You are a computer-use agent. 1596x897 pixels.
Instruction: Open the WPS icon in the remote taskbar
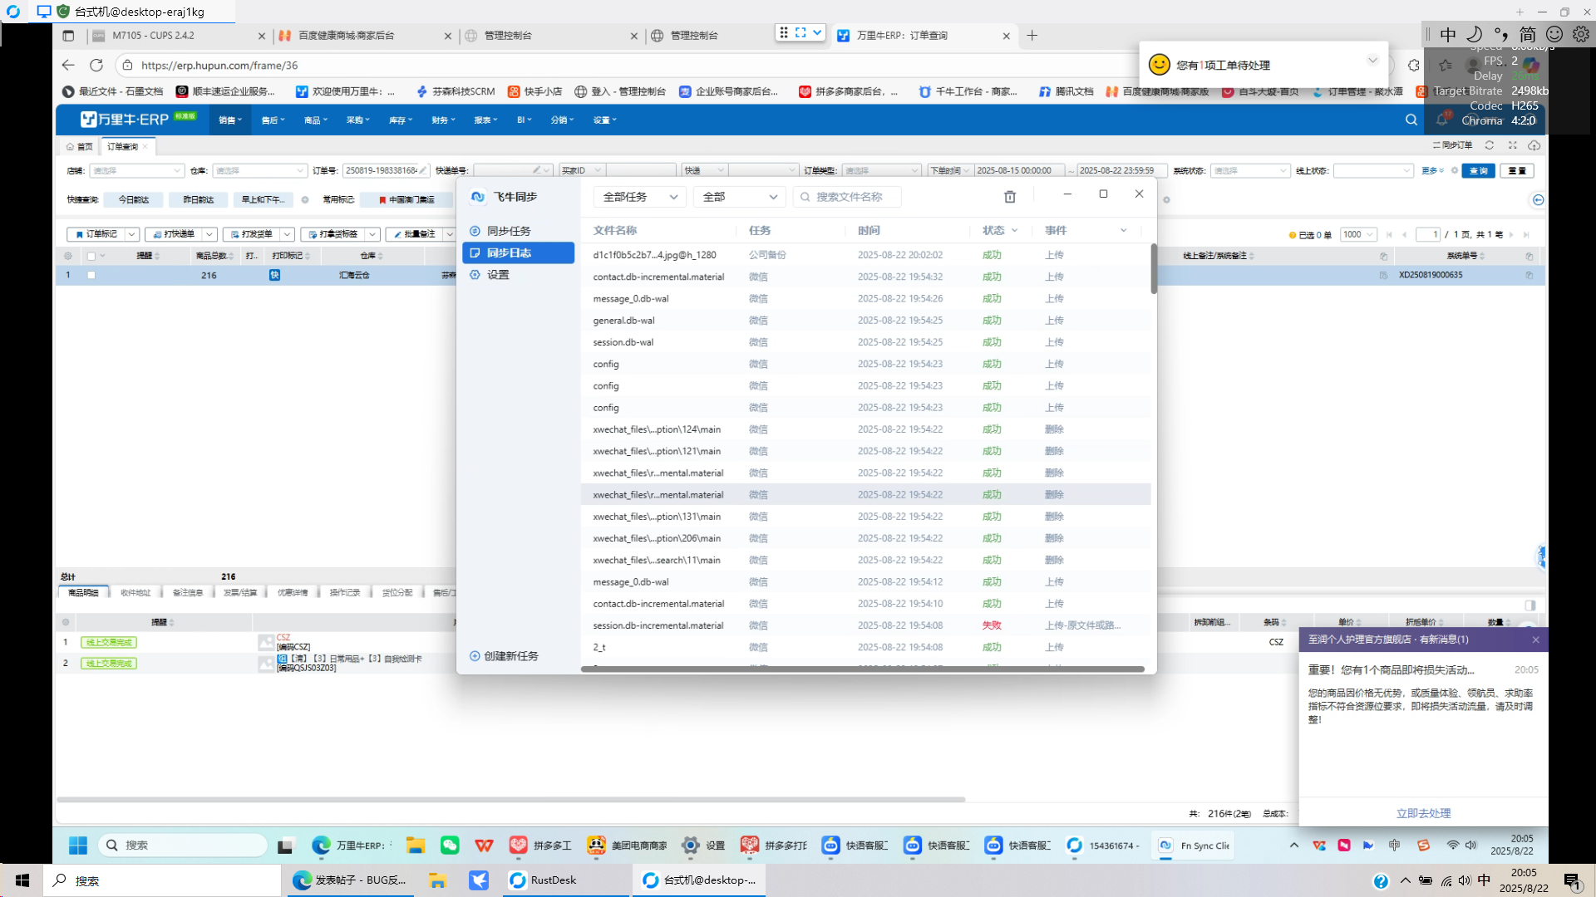click(x=484, y=846)
